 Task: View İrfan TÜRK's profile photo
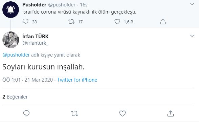[x=11, y=40]
